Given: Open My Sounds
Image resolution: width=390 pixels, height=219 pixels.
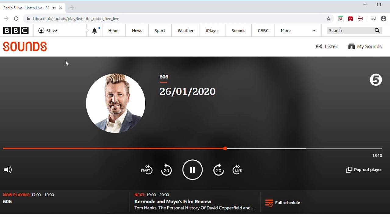Looking at the screenshot, I should [365, 47].
